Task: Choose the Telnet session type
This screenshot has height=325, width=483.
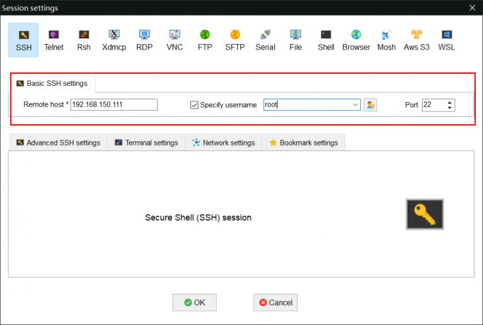Action: pos(53,40)
